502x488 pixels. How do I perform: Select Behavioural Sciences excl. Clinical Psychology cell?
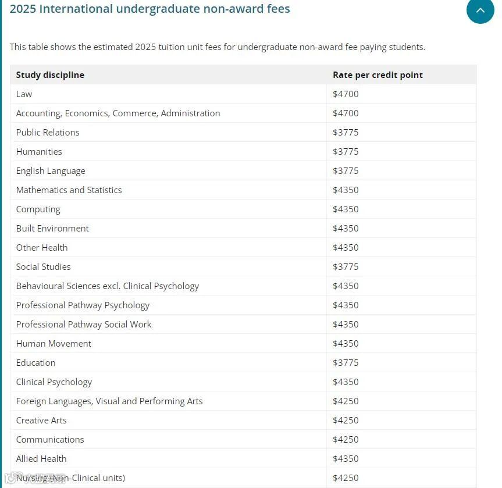pyautogui.click(x=108, y=286)
